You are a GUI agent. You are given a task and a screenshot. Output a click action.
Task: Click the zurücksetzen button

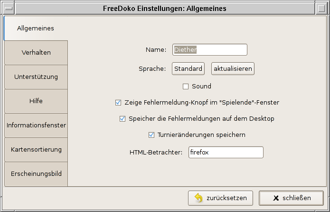221,198
